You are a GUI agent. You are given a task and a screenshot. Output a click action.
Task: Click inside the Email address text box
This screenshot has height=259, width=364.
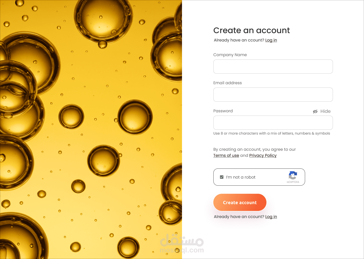tap(273, 95)
